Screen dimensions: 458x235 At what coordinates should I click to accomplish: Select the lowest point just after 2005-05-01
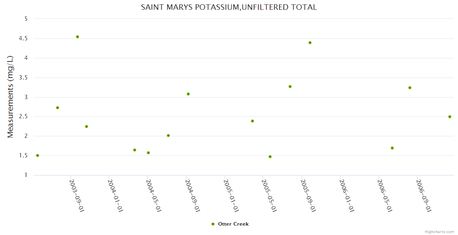270,157
